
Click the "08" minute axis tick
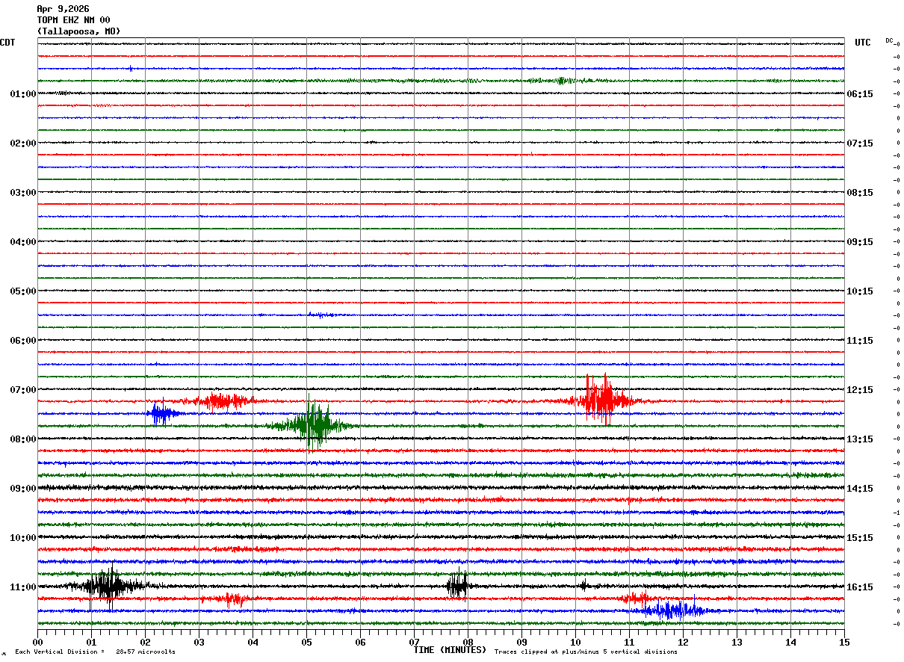(x=468, y=642)
